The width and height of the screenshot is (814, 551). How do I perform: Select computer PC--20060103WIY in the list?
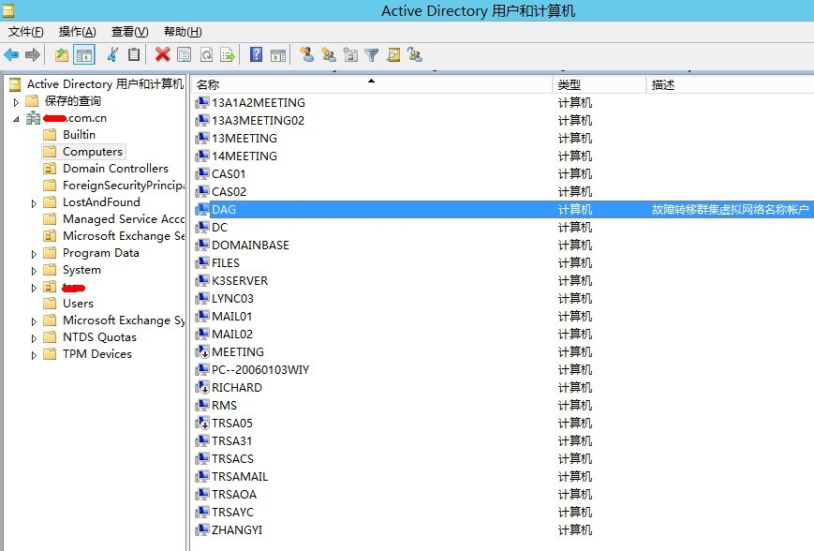[260, 370]
